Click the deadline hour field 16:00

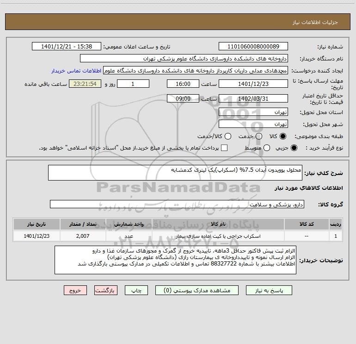[x=183, y=84]
